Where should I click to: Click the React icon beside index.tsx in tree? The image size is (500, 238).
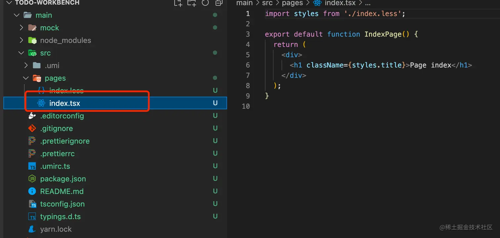41,103
